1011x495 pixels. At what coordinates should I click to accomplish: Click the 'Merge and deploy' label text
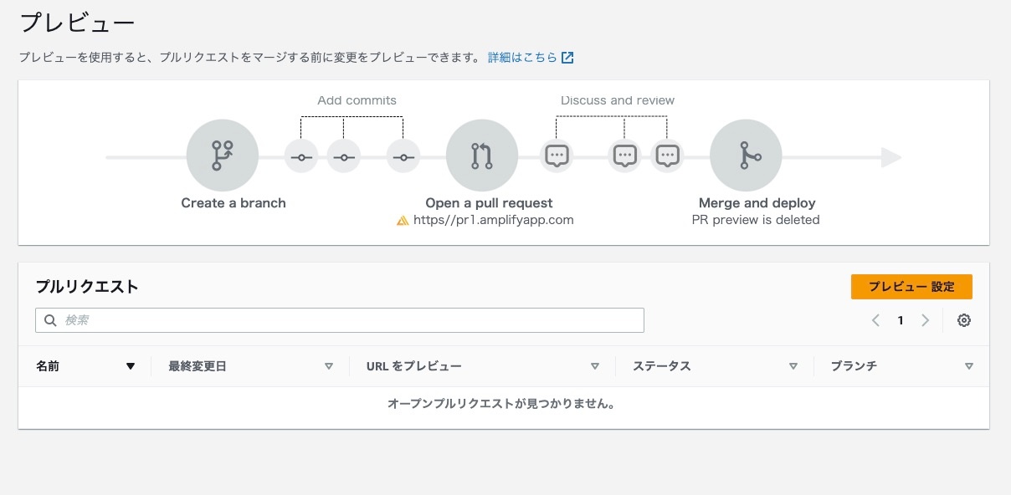click(757, 203)
